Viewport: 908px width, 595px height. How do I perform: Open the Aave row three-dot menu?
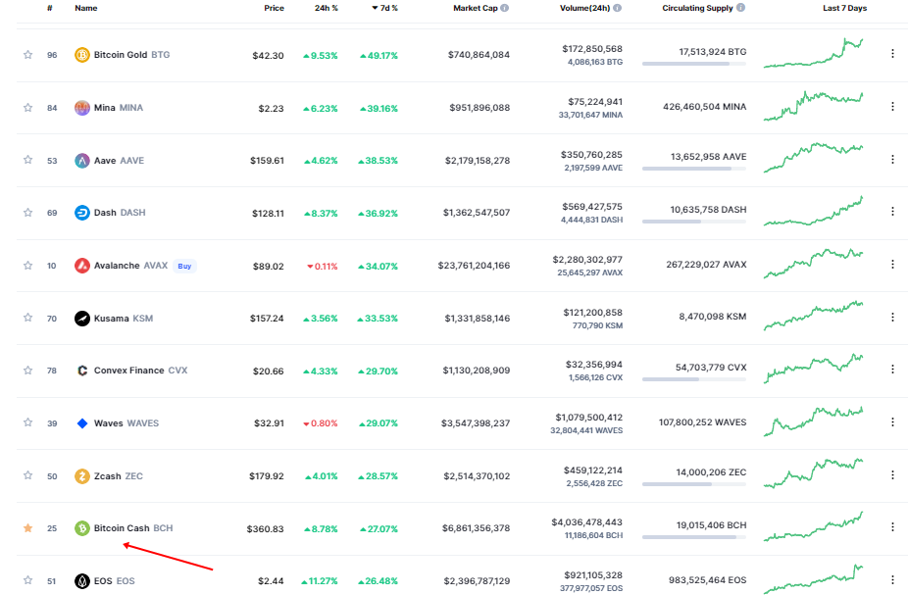pyautogui.click(x=892, y=159)
